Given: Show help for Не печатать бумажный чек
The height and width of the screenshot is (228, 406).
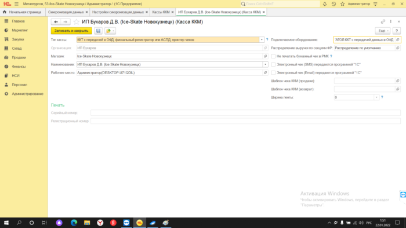Looking at the screenshot, I should click(331, 56).
